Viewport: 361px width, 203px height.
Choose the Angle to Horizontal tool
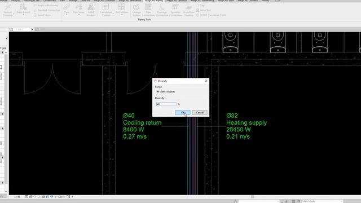pos(46,5)
